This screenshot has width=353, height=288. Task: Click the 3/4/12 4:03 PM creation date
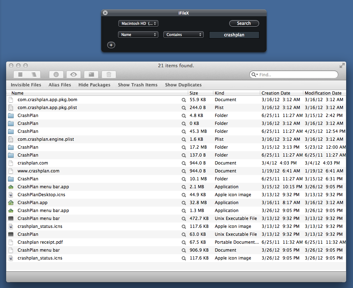[279, 163]
